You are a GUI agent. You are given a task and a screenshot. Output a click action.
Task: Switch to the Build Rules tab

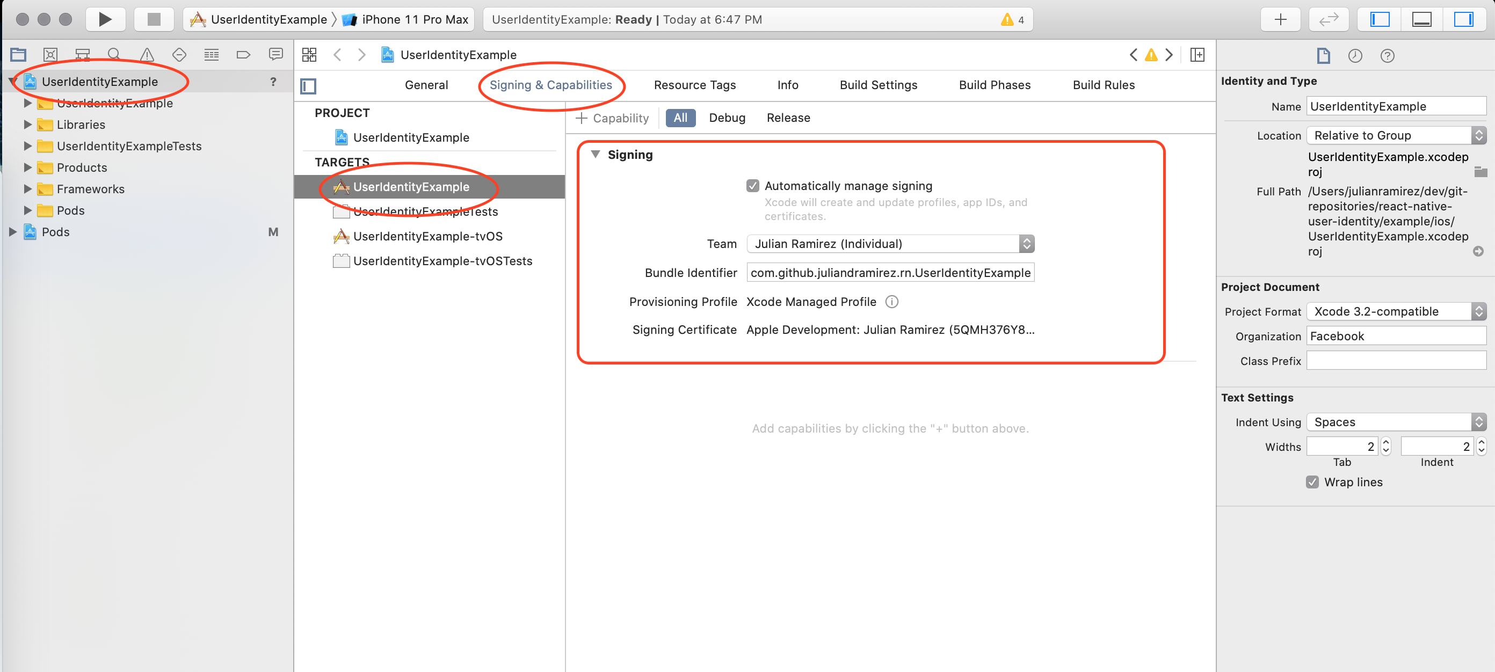tap(1104, 85)
